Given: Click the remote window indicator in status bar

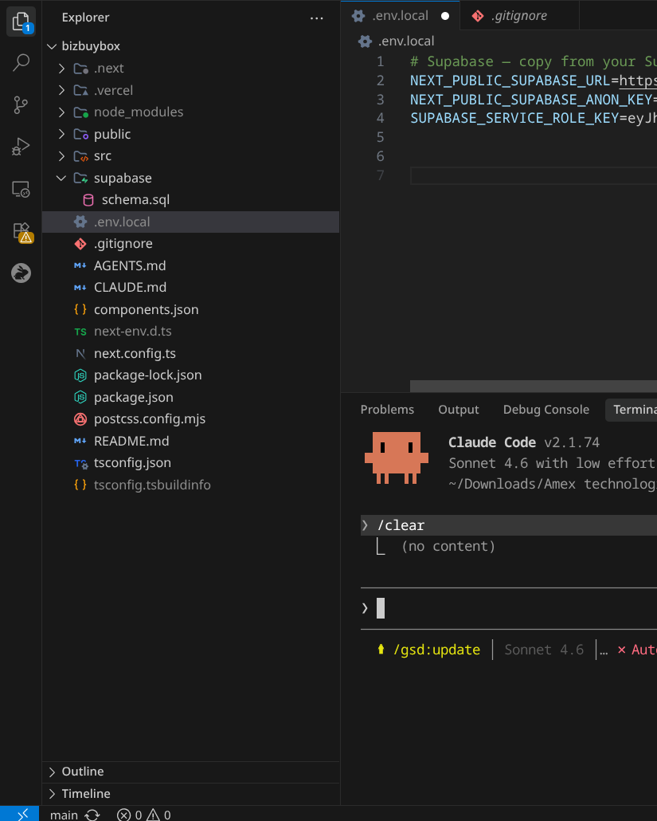Looking at the screenshot, I should click(19, 814).
